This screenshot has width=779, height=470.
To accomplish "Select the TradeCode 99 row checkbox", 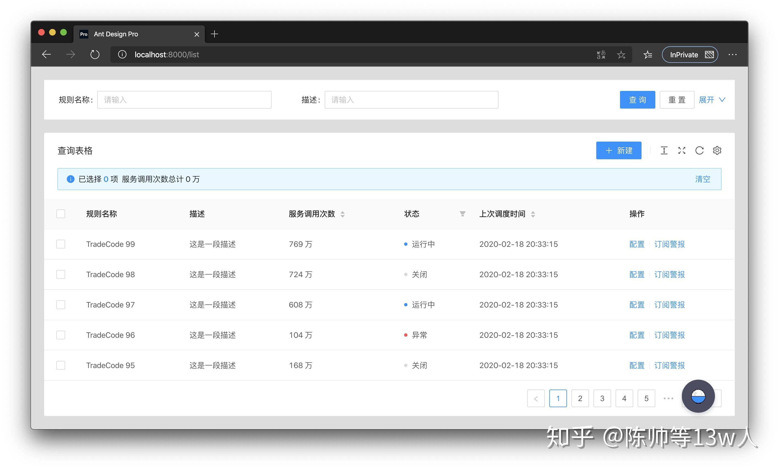I will pyautogui.click(x=61, y=244).
